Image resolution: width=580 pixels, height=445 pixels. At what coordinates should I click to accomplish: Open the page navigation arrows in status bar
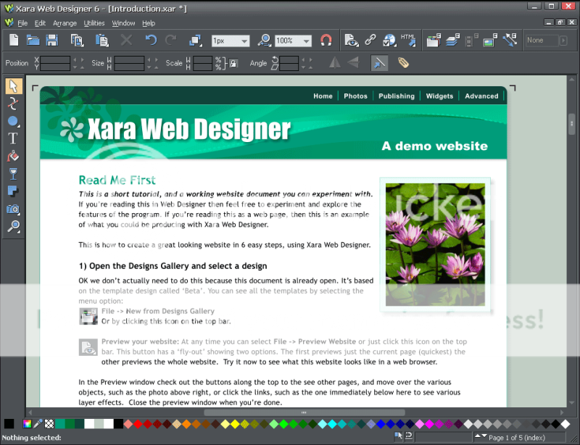pos(481,436)
